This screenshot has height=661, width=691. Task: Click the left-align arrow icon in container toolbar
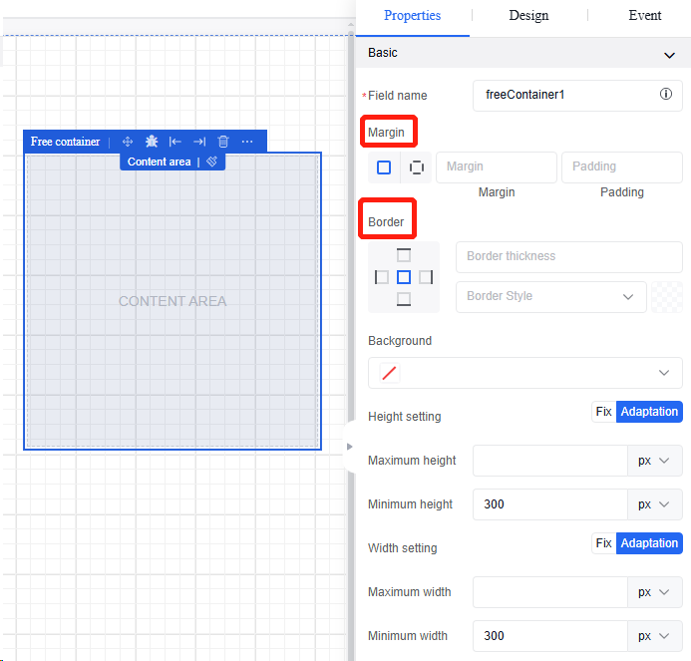coord(175,142)
